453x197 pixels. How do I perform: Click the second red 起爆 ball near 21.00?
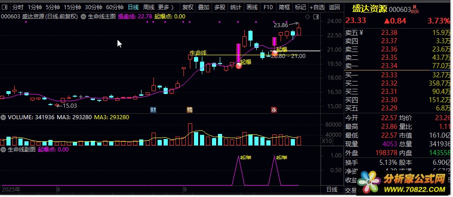pyautogui.click(x=274, y=53)
